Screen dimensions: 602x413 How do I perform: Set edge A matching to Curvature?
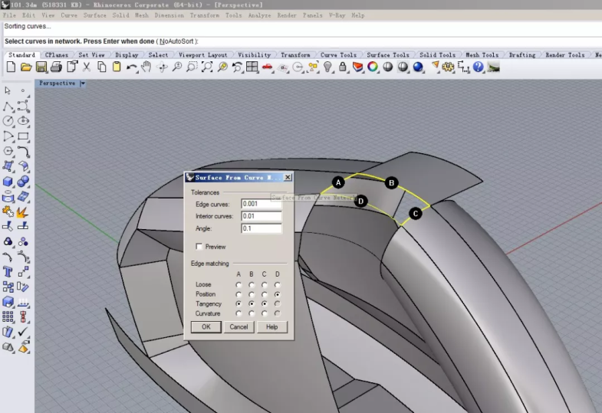tap(238, 313)
